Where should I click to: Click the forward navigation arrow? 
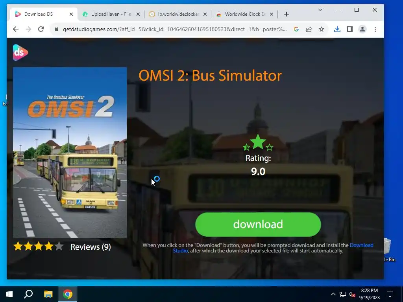[28, 29]
